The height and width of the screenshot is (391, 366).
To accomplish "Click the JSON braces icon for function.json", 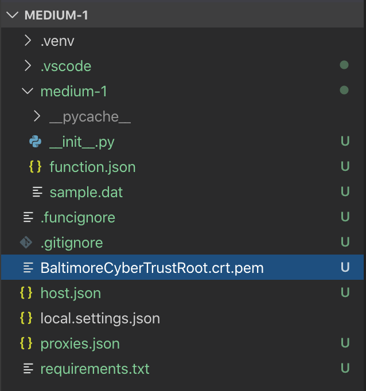I will click(x=36, y=167).
